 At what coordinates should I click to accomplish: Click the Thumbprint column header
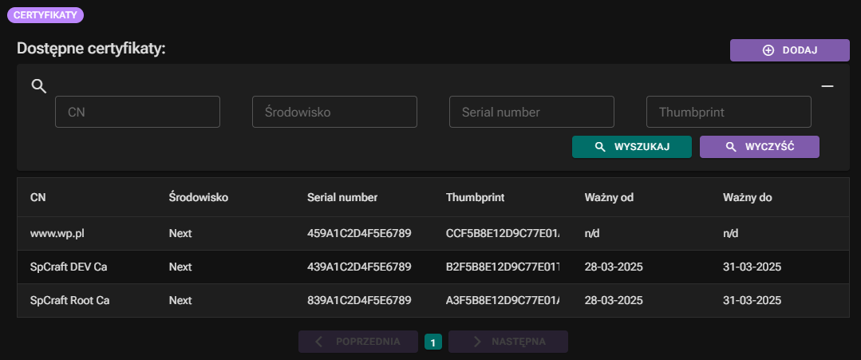tap(475, 197)
